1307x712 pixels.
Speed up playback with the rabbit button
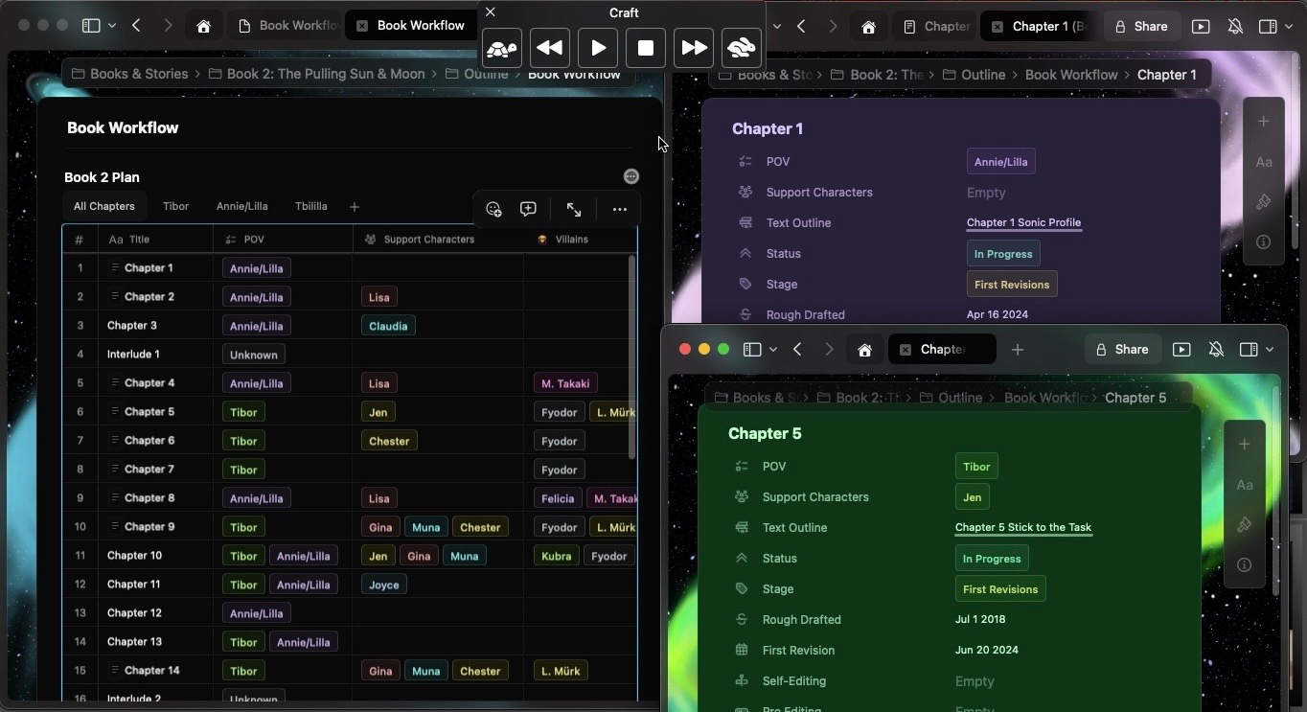742,48
